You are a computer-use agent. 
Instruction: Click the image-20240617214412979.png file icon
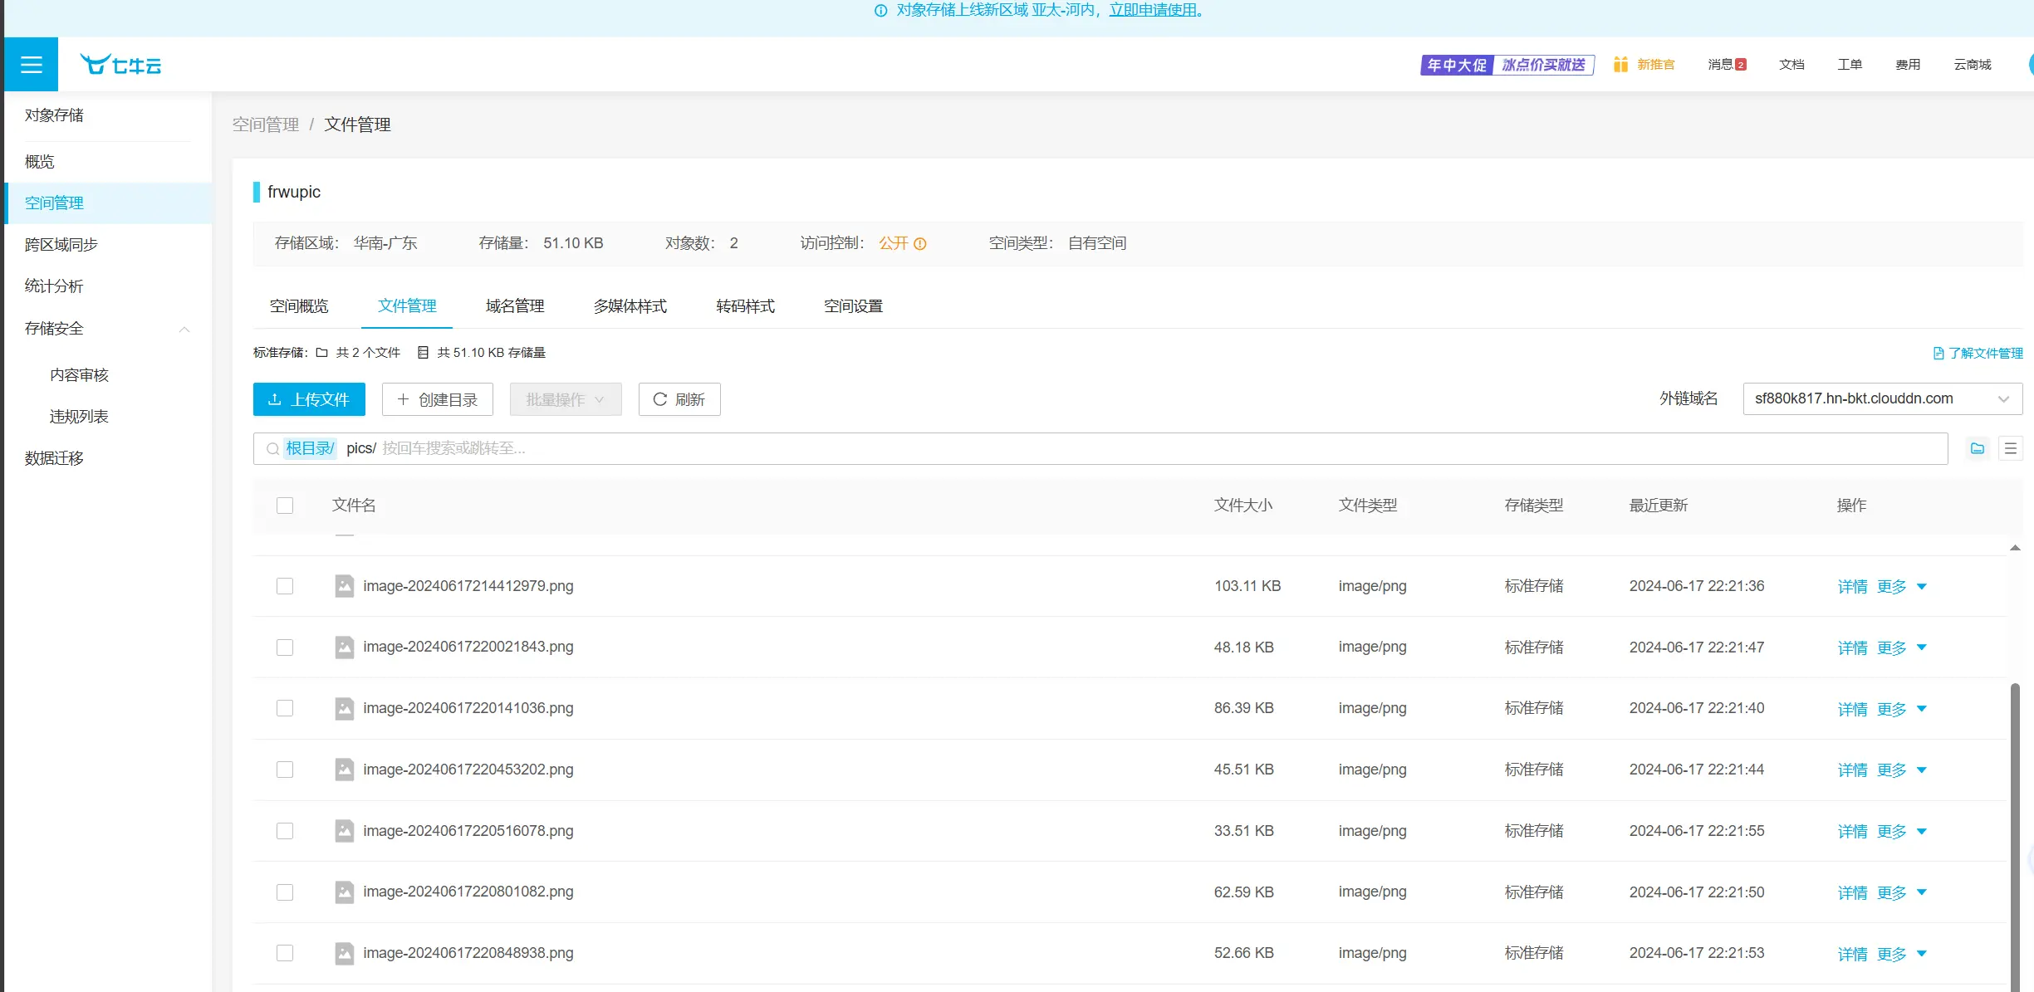click(344, 586)
